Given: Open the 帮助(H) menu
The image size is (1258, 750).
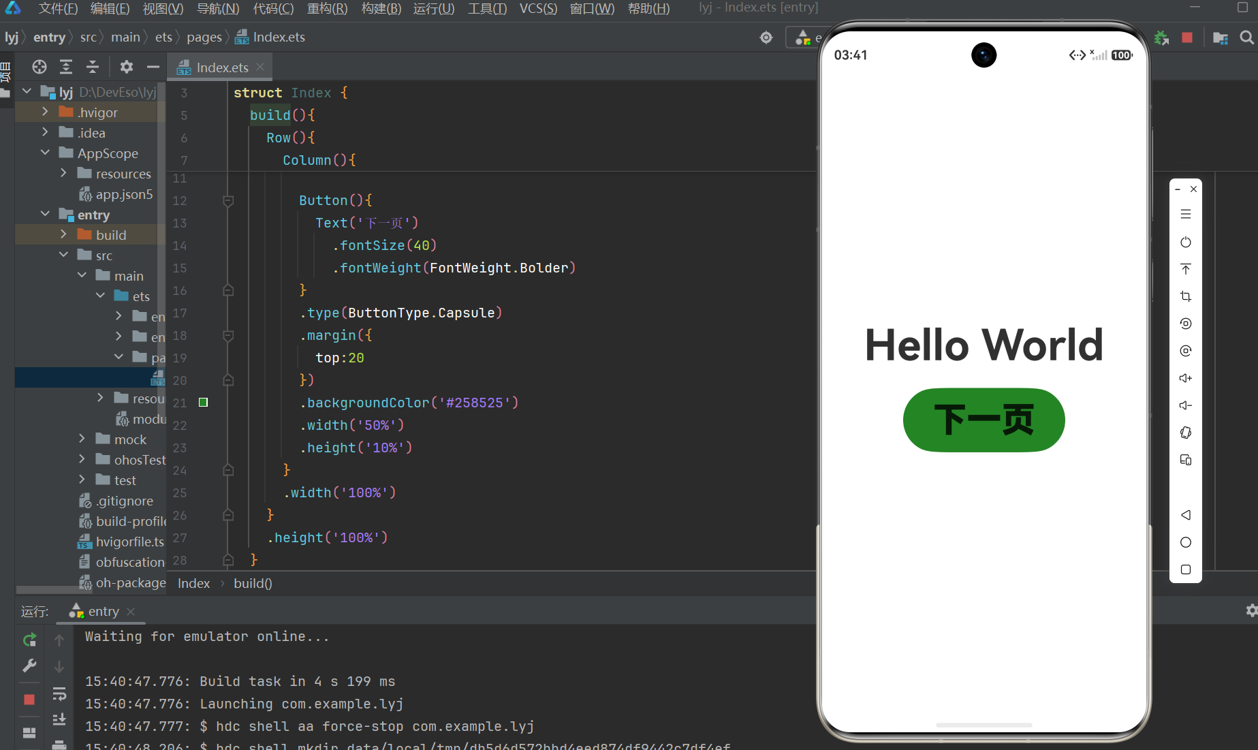Looking at the screenshot, I should pyautogui.click(x=648, y=8).
